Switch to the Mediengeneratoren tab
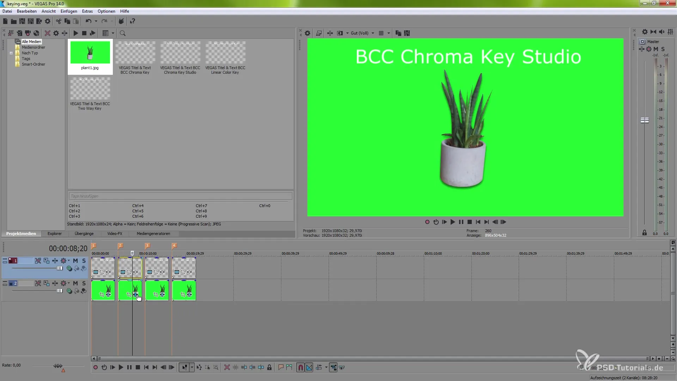 [153, 234]
